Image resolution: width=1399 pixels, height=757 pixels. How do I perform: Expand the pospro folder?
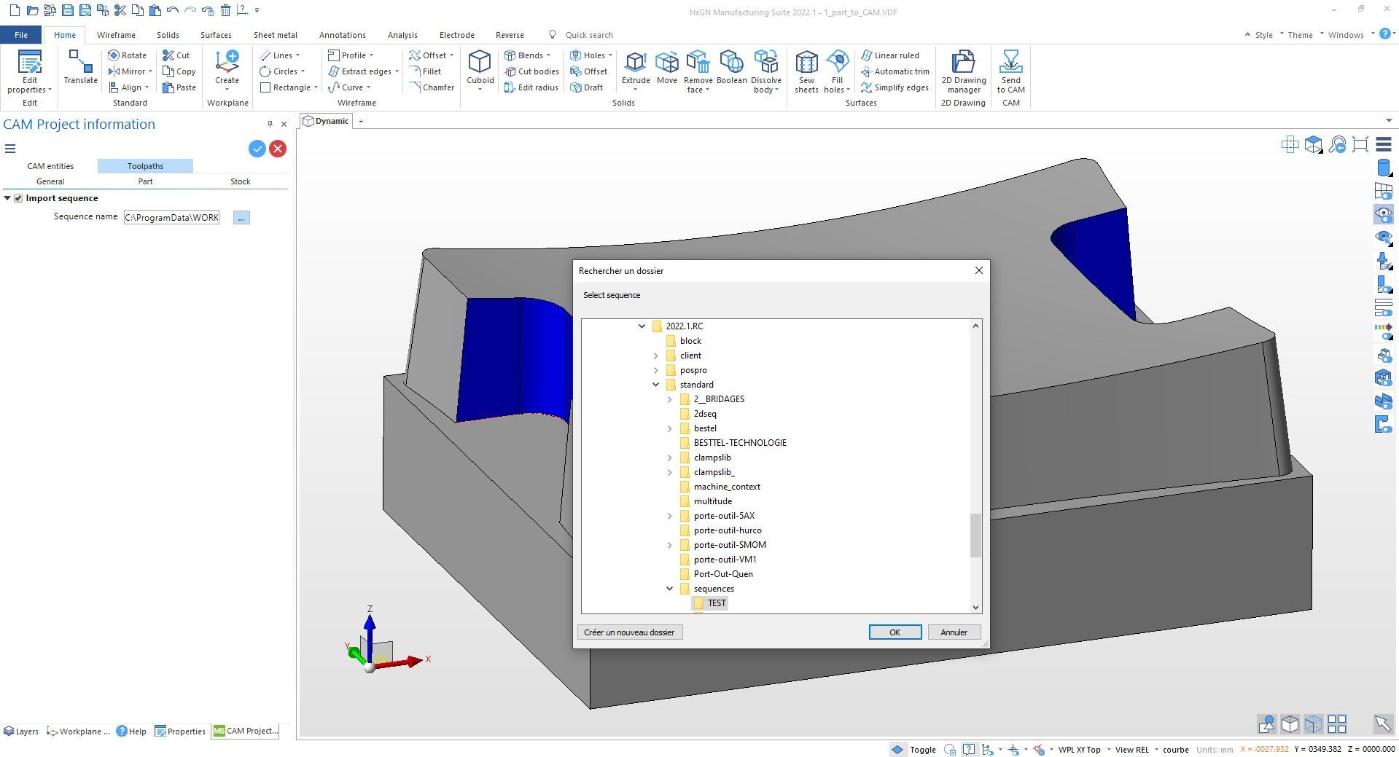(655, 370)
